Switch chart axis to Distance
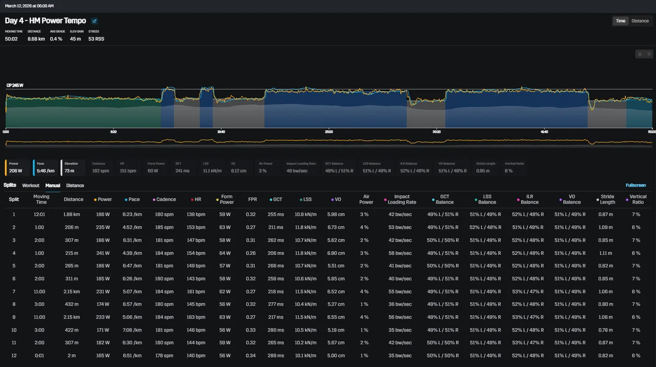The width and height of the screenshot is (656, 367). coord(640,21)
